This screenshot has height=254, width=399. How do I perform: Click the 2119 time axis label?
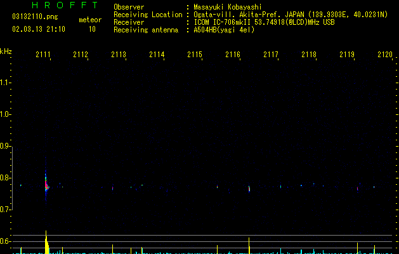coord(347,55)
